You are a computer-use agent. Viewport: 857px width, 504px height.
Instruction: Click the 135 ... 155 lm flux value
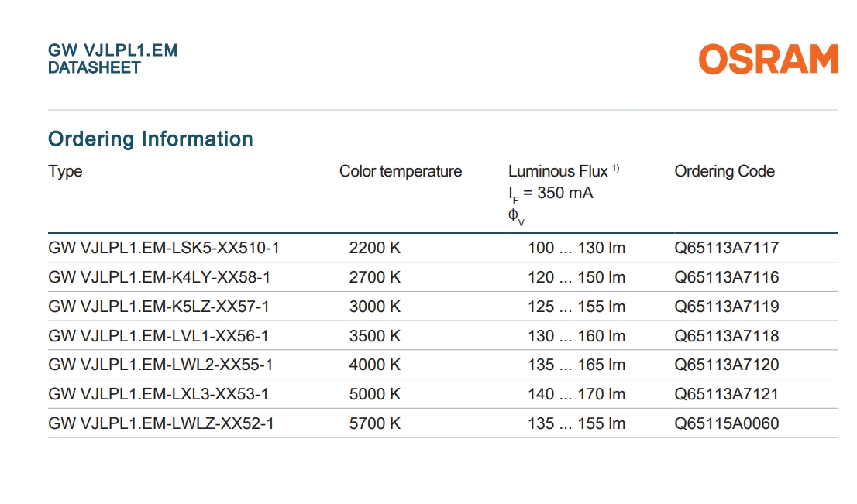point(576,423)
